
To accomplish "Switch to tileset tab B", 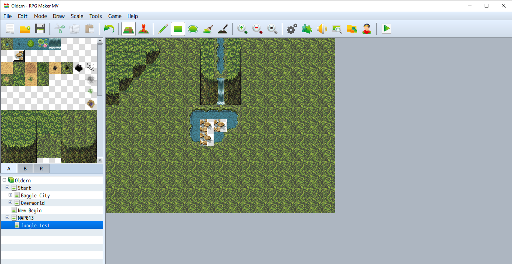I will [x=25, y=169].
